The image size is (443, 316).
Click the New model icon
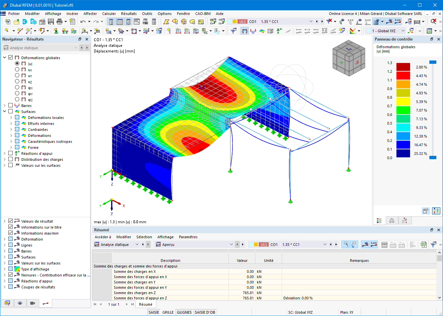click(x=8, y=22)
